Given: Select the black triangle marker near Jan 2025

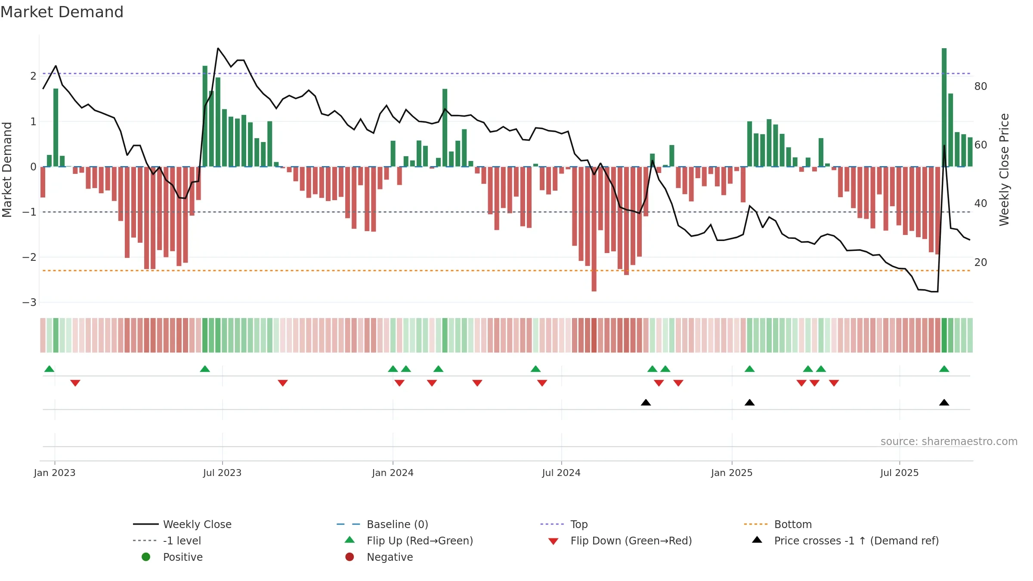Looking at the screenshot, I should 749,402.
